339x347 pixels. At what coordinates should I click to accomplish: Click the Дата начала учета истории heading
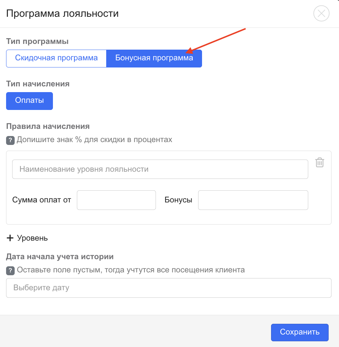[x=60, y=257]
